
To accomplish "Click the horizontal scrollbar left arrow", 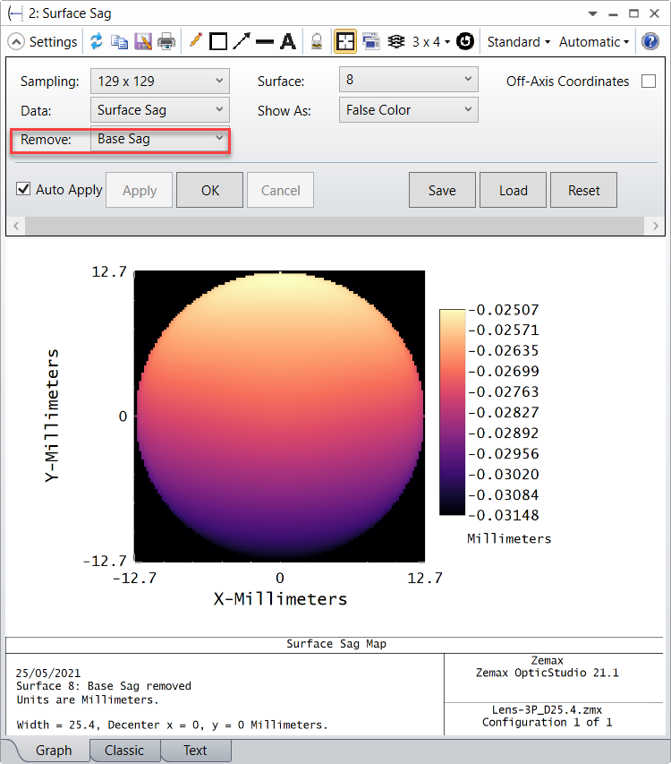I will 16,226.
